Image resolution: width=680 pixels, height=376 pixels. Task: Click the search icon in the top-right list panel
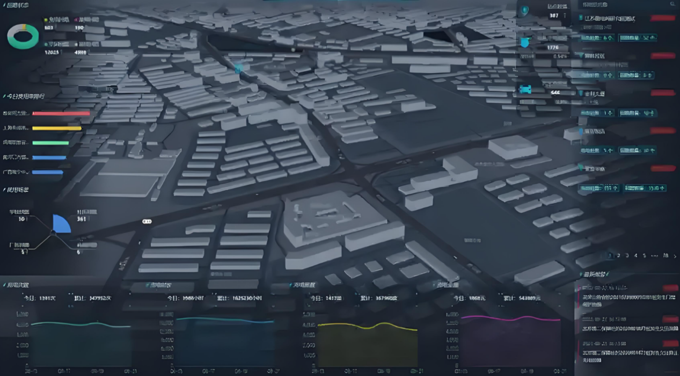coord(674,5)
